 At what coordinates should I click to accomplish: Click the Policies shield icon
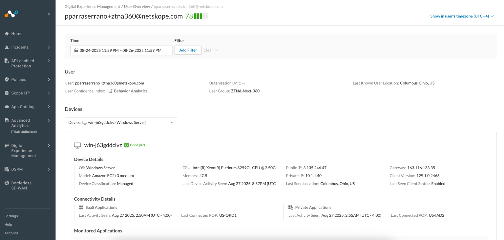click(7, 79)
